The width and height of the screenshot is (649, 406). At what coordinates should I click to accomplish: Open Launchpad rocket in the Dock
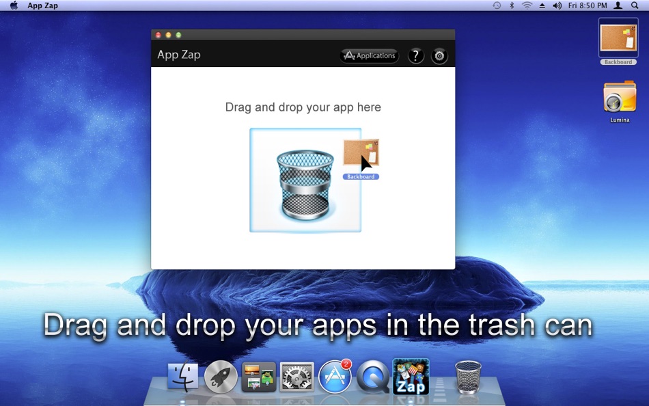tap(221, 377)
